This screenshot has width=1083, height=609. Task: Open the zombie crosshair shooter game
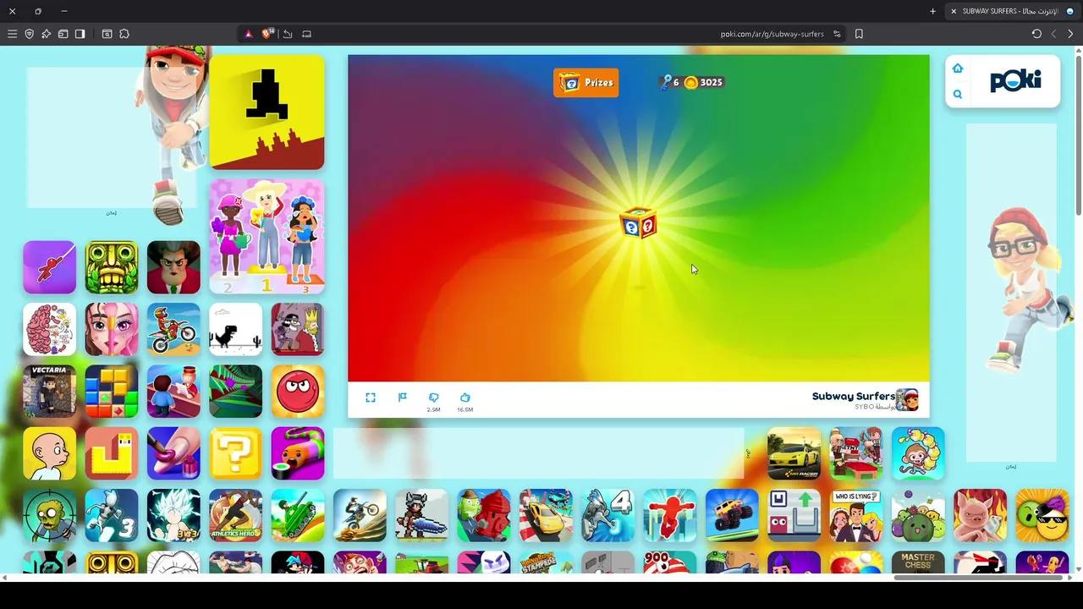[x=49, y=515]
